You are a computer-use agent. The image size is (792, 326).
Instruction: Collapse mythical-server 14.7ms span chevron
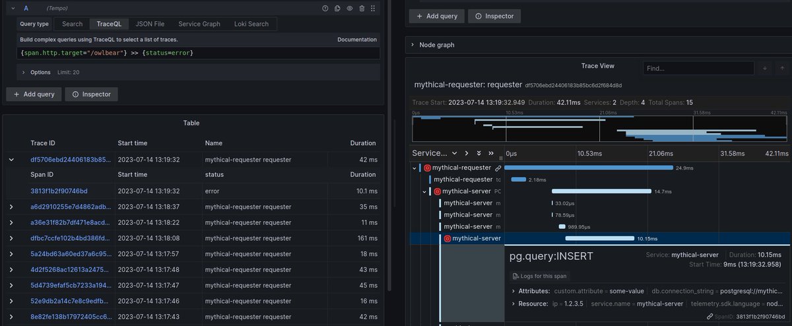(x=424, y=191)
